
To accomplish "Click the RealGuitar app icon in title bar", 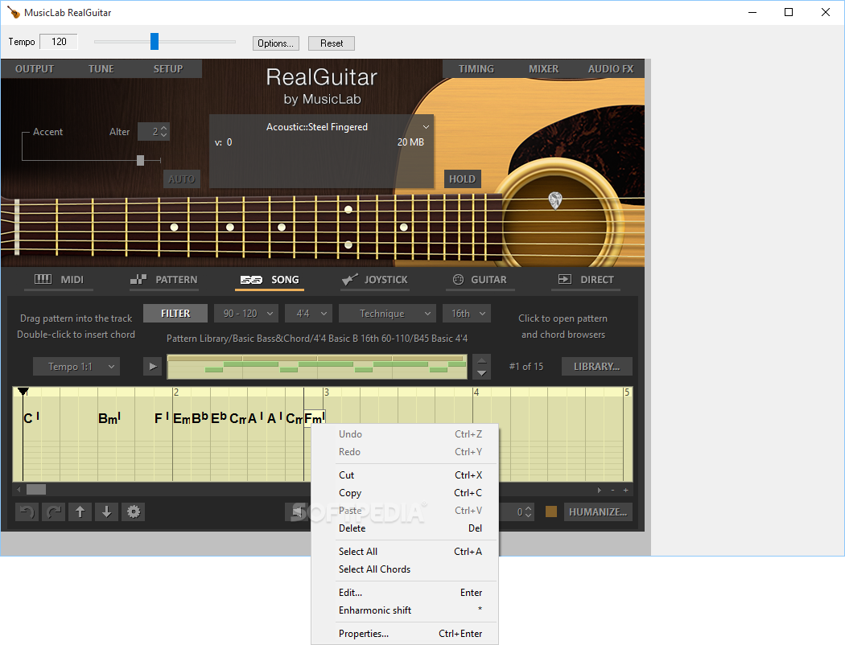I will point(14,12).
